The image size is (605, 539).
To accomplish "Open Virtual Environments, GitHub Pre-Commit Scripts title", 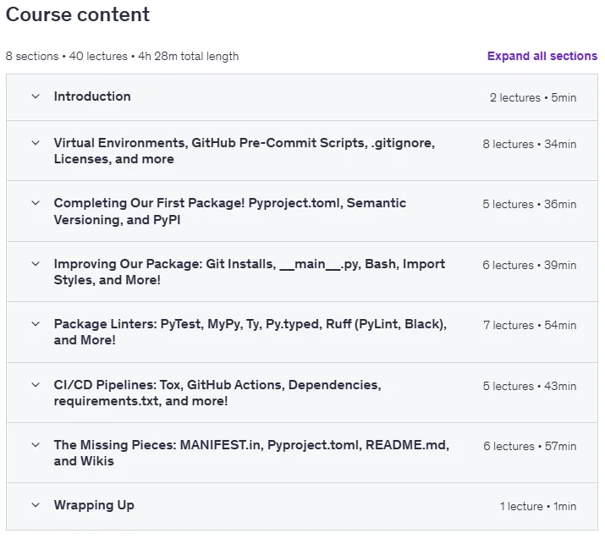I will pos(245,151).
